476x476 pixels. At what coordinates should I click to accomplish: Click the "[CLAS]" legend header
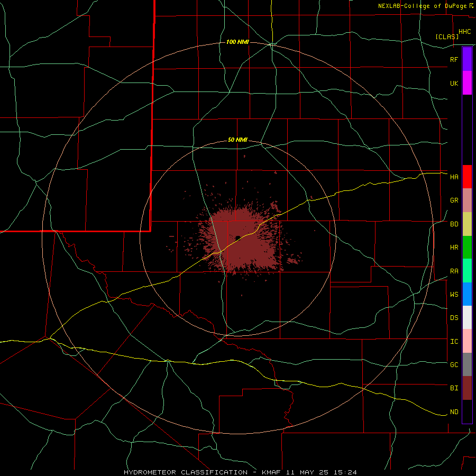point(447,36)
